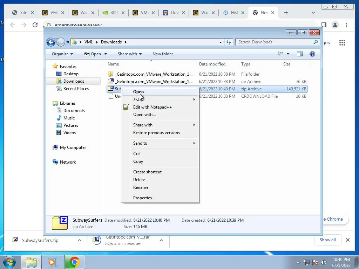
Task: Sort by the Type column header
Action: [260, 64]
